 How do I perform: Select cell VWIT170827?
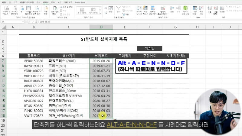(x=34, y=116)
